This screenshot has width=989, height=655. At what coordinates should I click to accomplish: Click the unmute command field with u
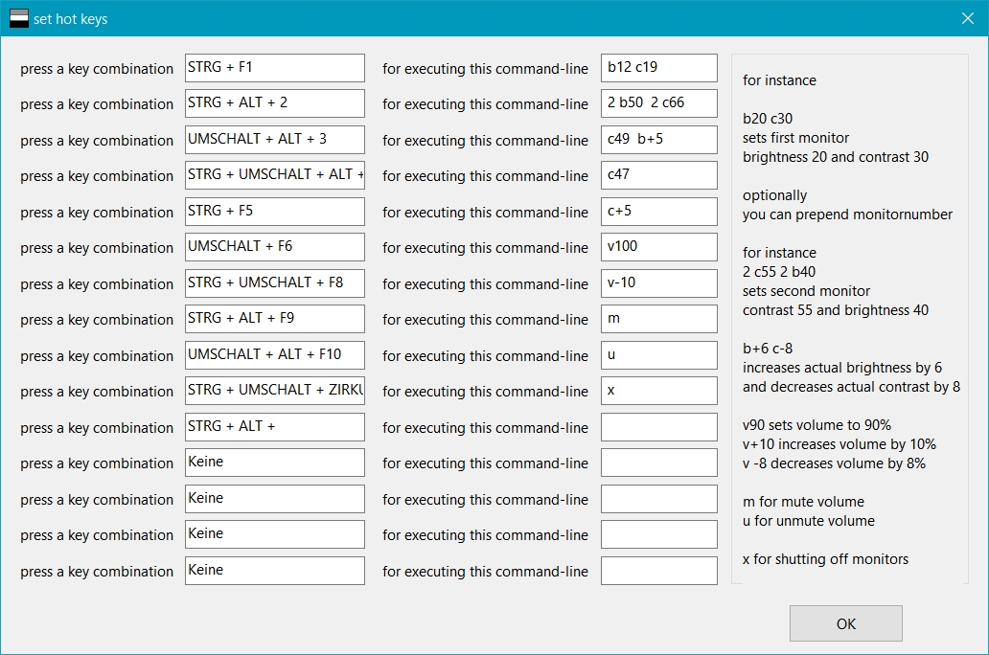point(659,355)
